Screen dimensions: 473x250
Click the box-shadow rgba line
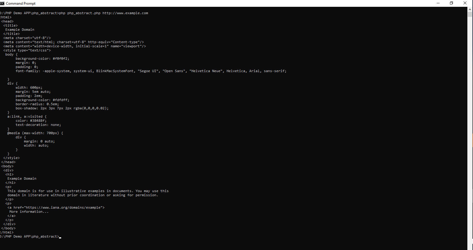click(x=62, y=108)
